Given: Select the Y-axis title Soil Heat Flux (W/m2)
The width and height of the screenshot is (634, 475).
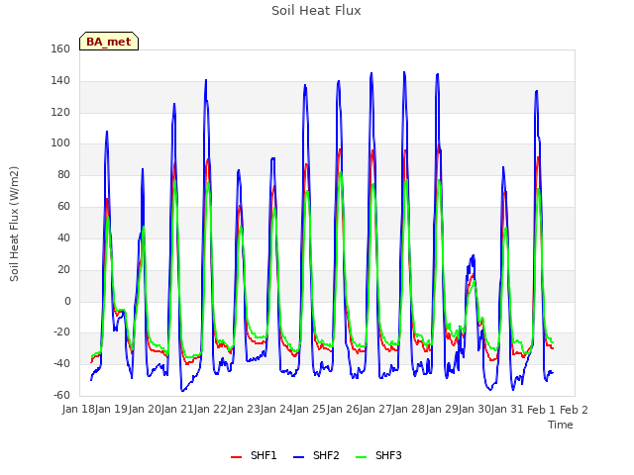Looking at the screenshot, I should click(14, 225).
